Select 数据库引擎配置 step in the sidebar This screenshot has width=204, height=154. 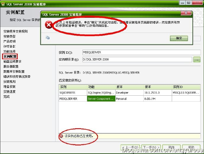tap(14, 72)
